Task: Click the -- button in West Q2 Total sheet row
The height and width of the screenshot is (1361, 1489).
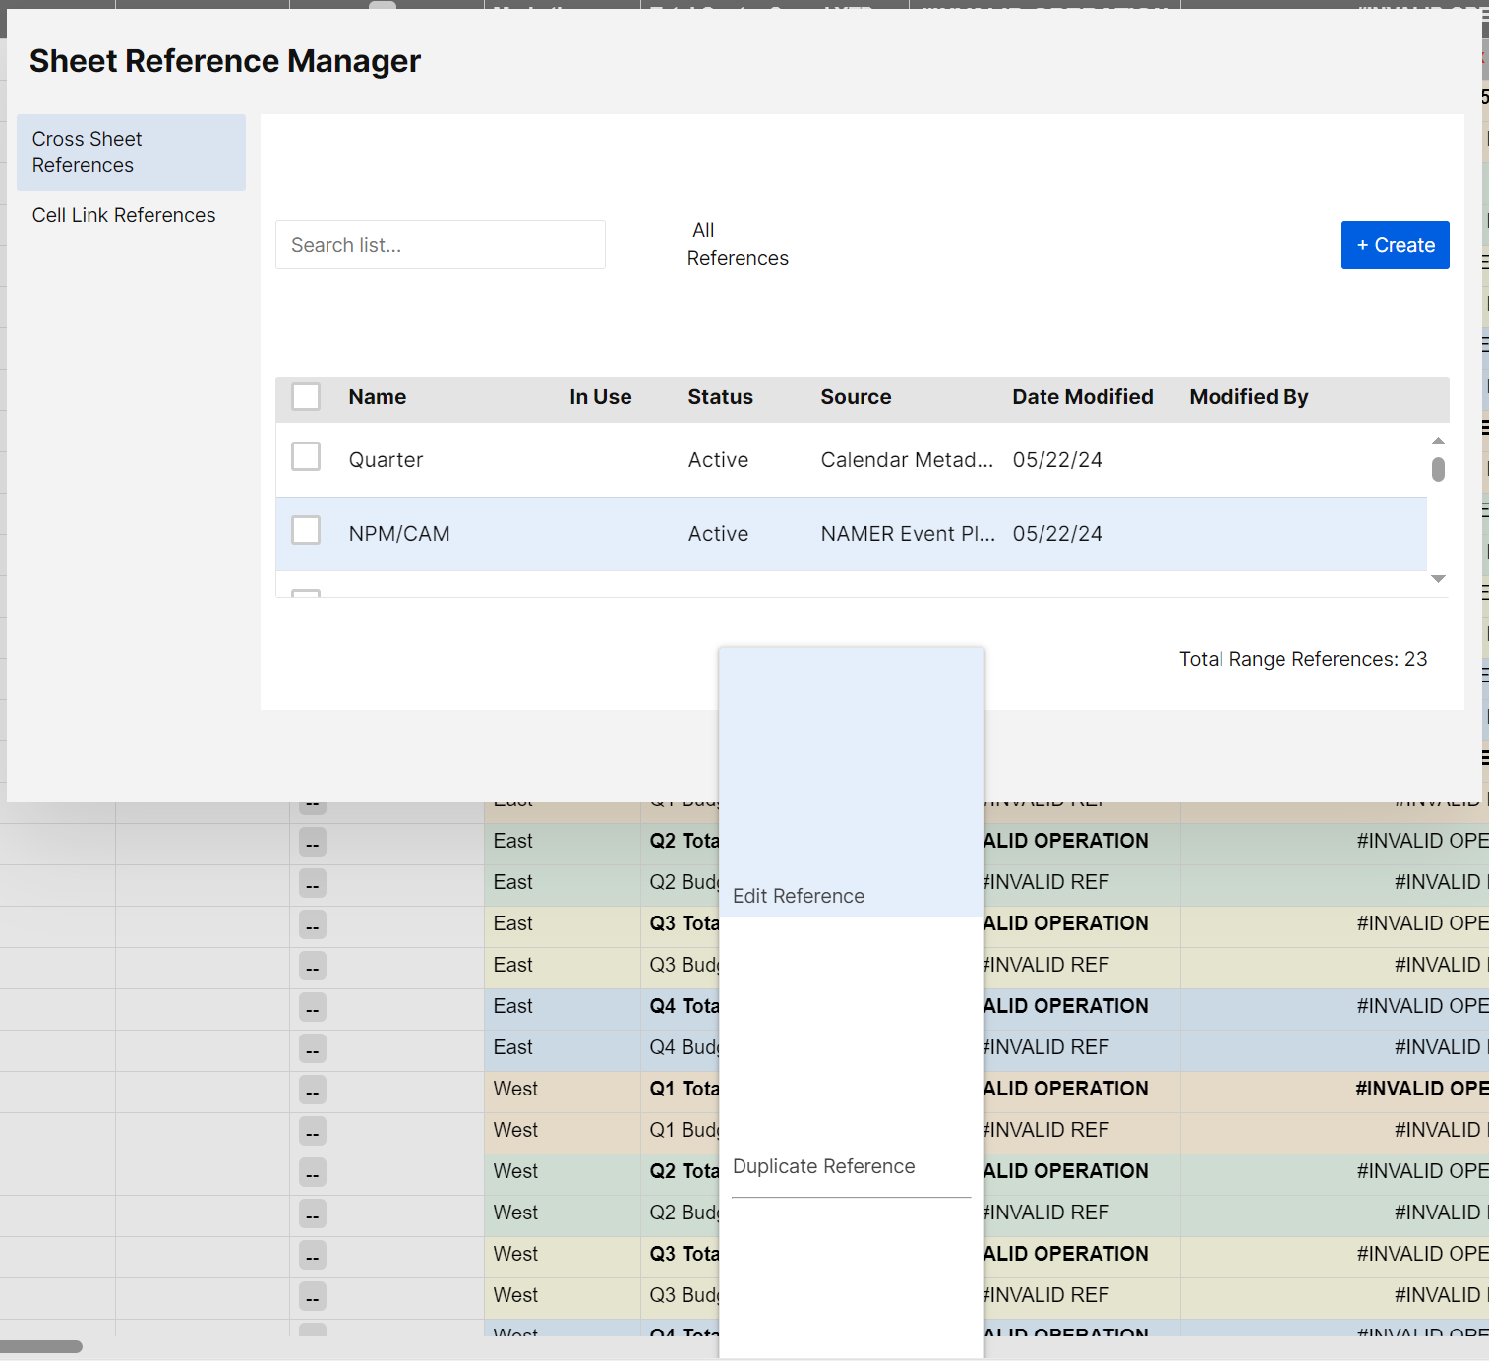Action: pyautogui.click(x=313, y=1173)
